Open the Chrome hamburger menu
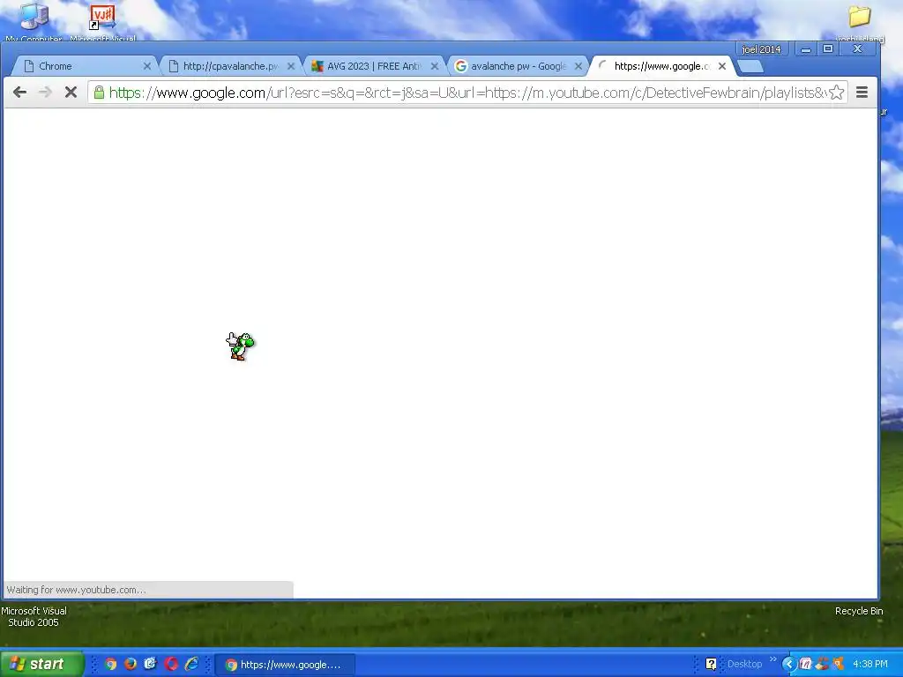Viewport: 903px width, 677px height. pyautogui.click(x=862, y=92)
